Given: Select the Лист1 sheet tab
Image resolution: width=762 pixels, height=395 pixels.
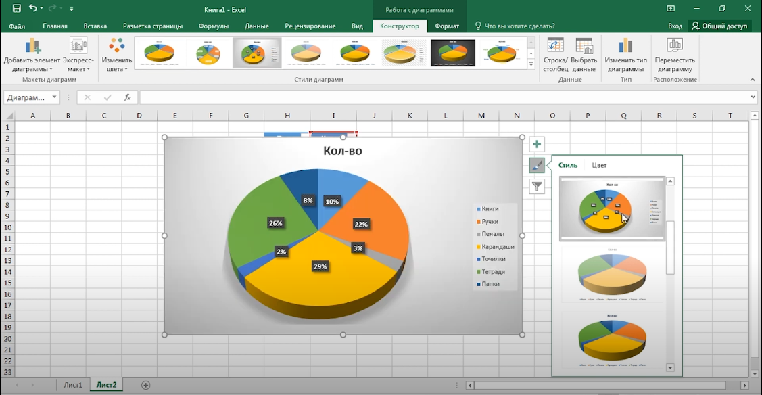Looking at the screenshot, I should (73, 385).
